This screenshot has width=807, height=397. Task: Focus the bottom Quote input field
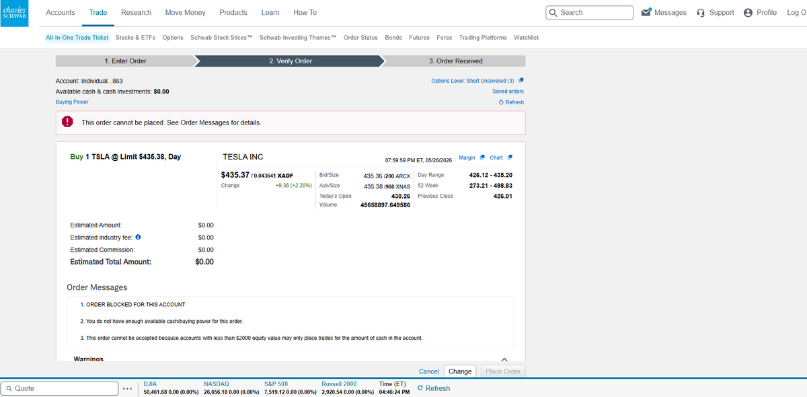click(59, 388)
